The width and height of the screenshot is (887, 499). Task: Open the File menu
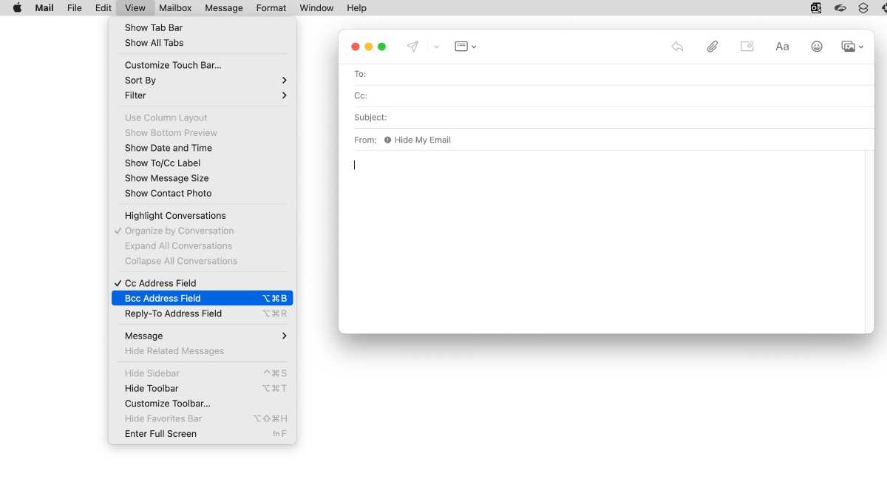75,8
